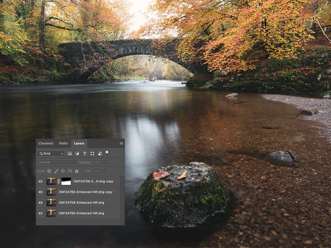Open the Kind filter type dropdown

pos(51,154)
